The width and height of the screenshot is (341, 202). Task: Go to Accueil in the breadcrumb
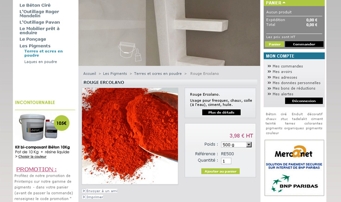89,74
